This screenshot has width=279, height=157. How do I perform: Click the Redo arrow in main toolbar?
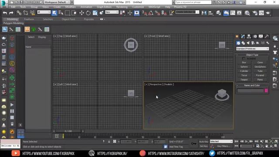pyautogui.click(x=11, y=13)
